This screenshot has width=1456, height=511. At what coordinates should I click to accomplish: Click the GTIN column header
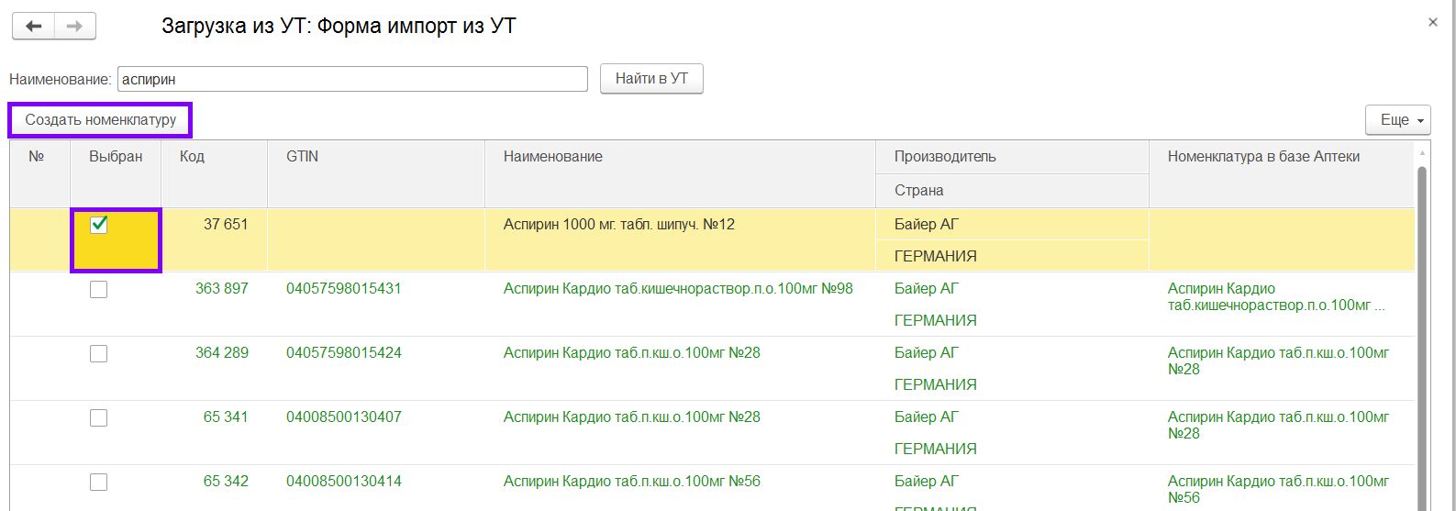click(303, 157)
